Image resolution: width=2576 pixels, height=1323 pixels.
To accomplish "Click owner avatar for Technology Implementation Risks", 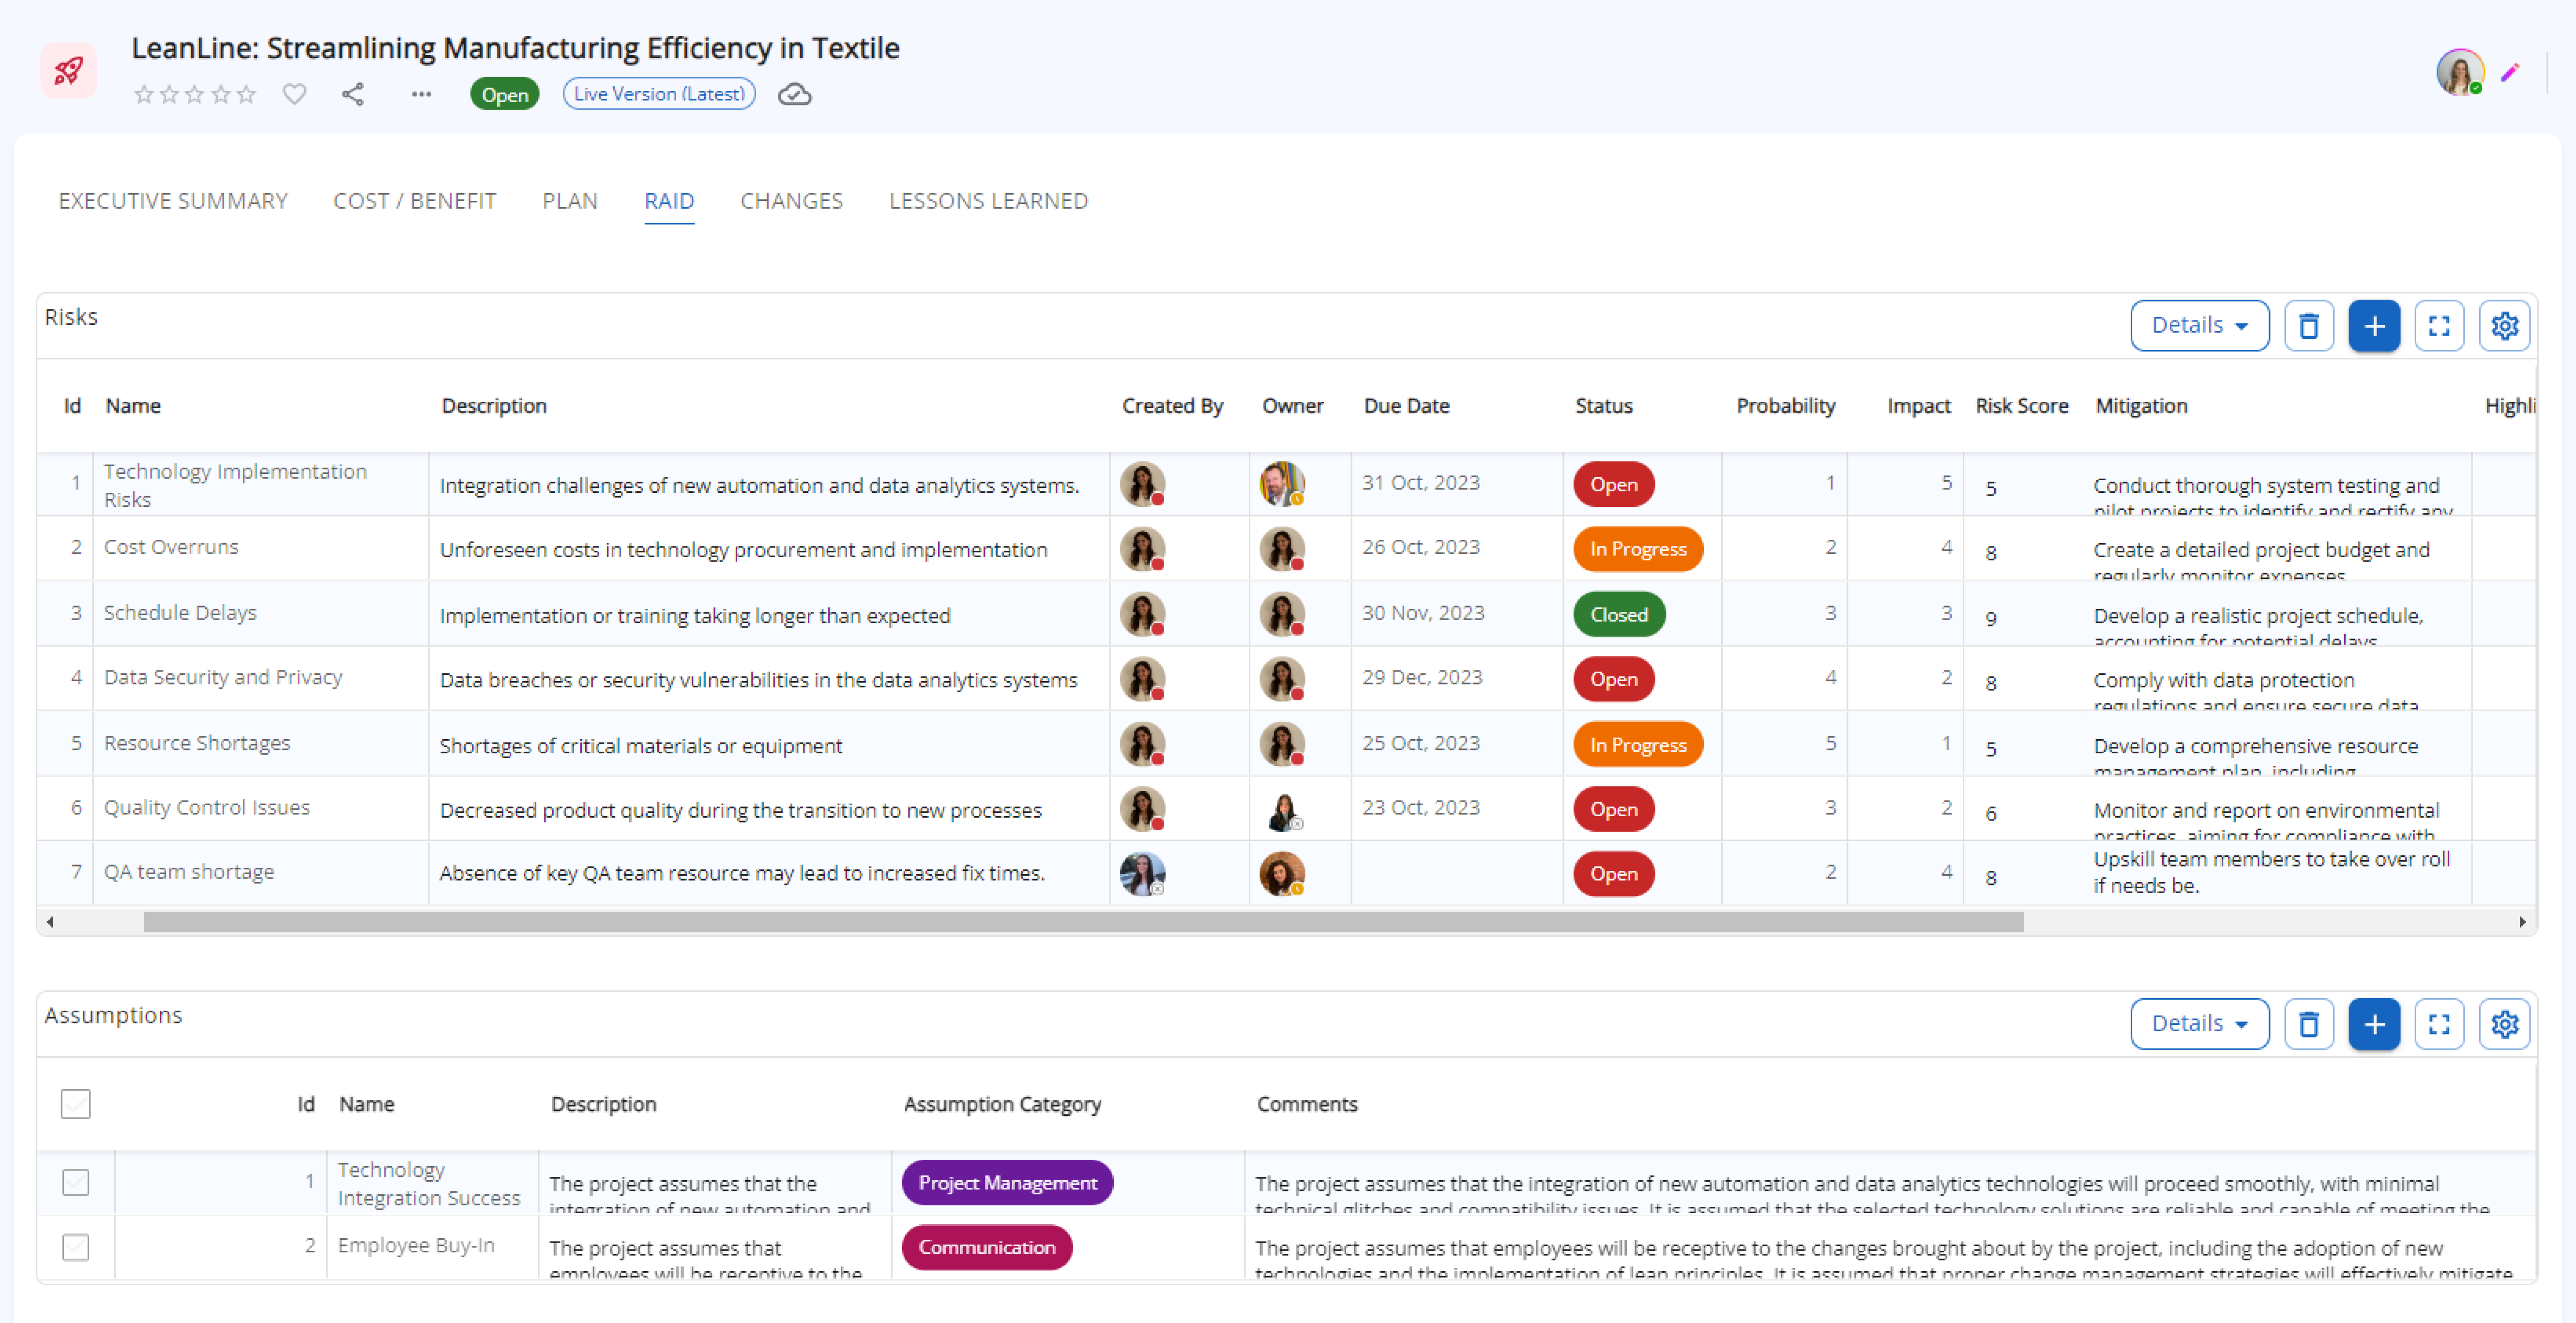I will coord(1282,484).
